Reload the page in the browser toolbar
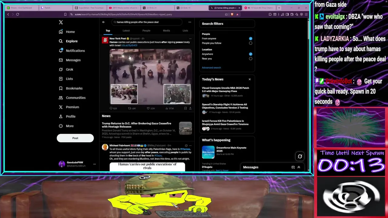The height and width of the screenshot is (218, 388). tap(18, 14)
